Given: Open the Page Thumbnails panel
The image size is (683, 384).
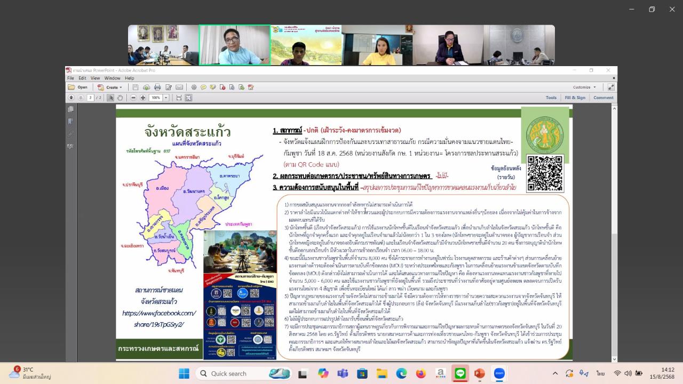Looking at the screenshot, I should (x=71, y=109).
